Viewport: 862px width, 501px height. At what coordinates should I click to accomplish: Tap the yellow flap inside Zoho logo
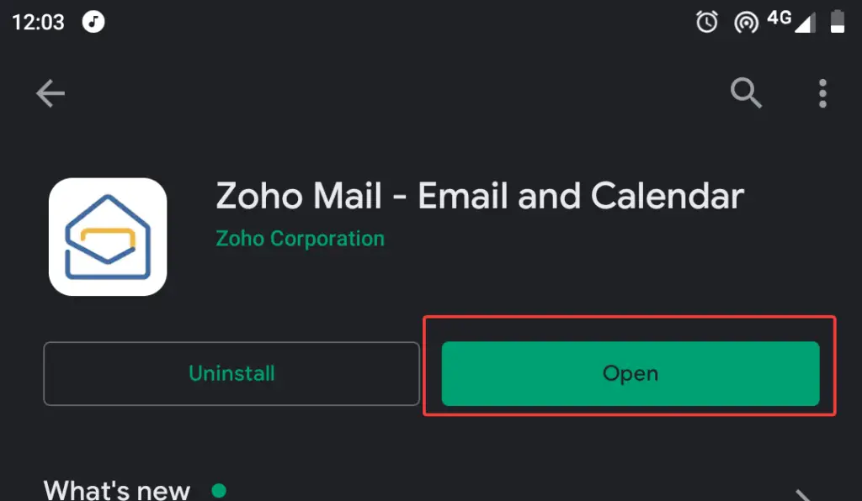[x=109, y=240]
